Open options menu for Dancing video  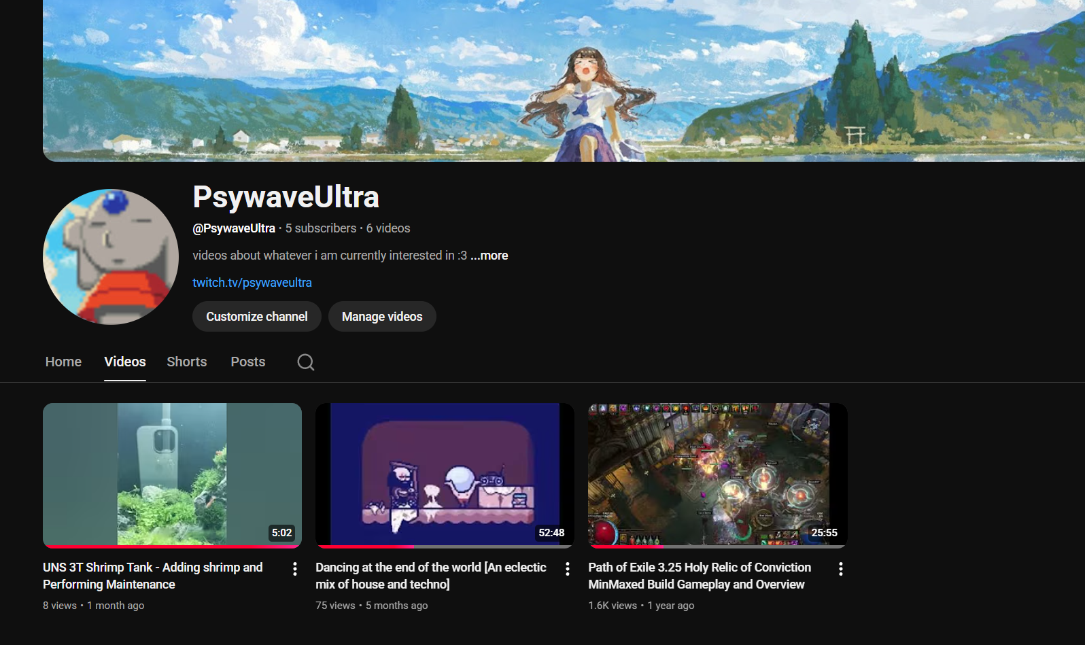click(x=567, y=569)
